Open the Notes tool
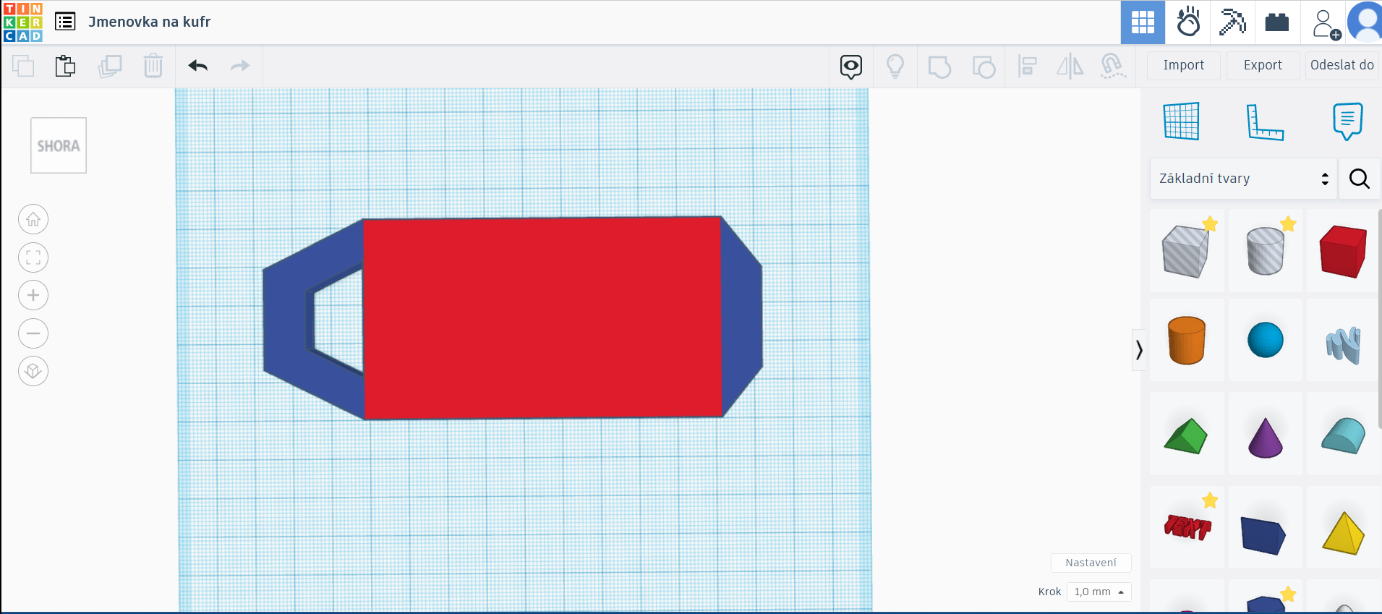The image size is (1382, 614). point(1347,121)
